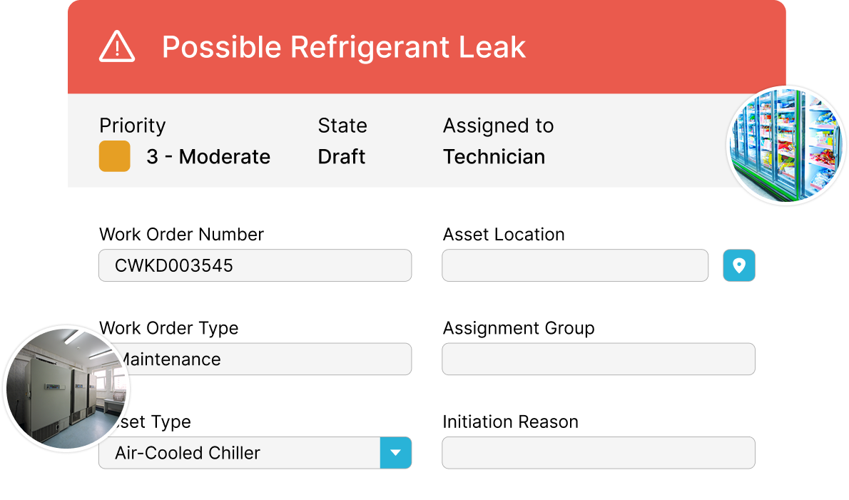Focus the Asset Location input field
Viewport: 849px width, 500px height.
tap(575, 265)
